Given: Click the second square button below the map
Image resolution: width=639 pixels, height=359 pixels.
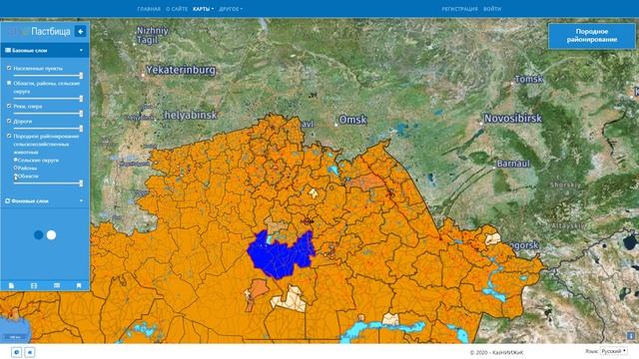Looking at the screenshot, I should (x=30, y=352).
